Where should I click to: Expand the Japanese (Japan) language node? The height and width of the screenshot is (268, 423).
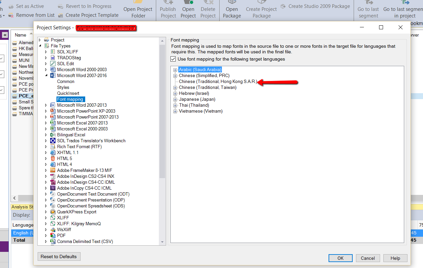point(175,99)
